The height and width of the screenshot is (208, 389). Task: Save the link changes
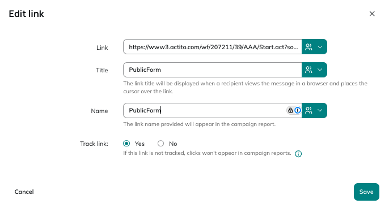(366, 192)
